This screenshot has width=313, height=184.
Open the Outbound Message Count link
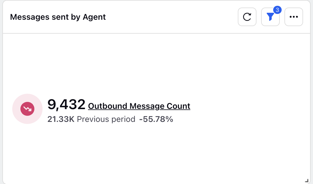point(139,106)
